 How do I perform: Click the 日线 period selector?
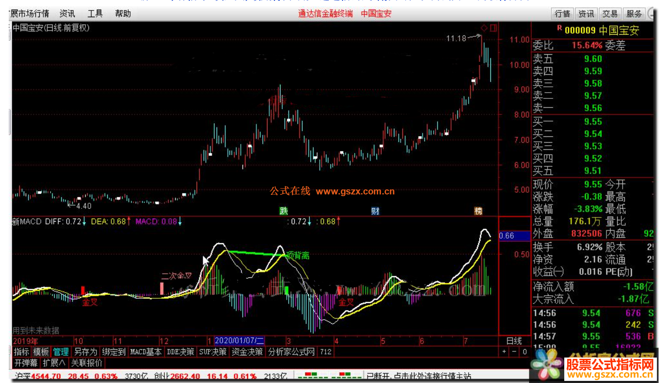[x=514, y=341]
